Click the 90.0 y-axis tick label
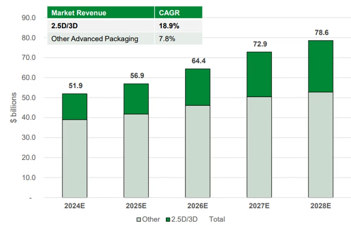 pos(29,18)
